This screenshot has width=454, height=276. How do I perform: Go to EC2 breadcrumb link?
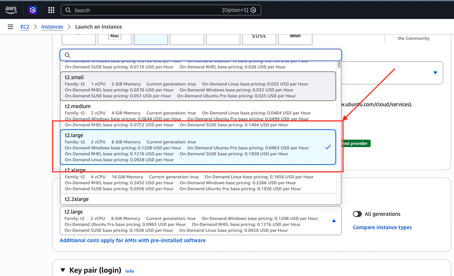tap(25, 27)
